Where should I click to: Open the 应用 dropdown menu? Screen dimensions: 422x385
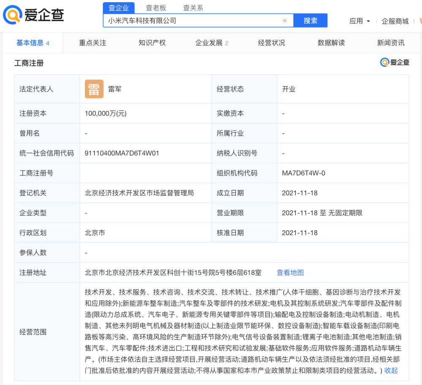[360, 21]
